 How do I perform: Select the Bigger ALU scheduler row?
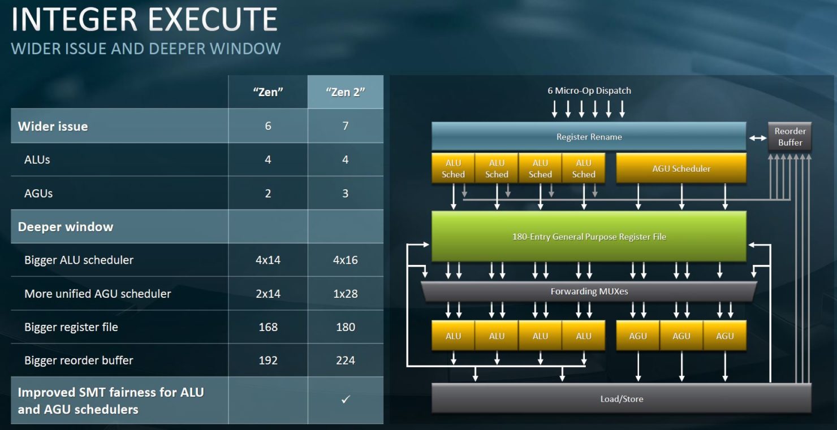[x=197, y=260]
